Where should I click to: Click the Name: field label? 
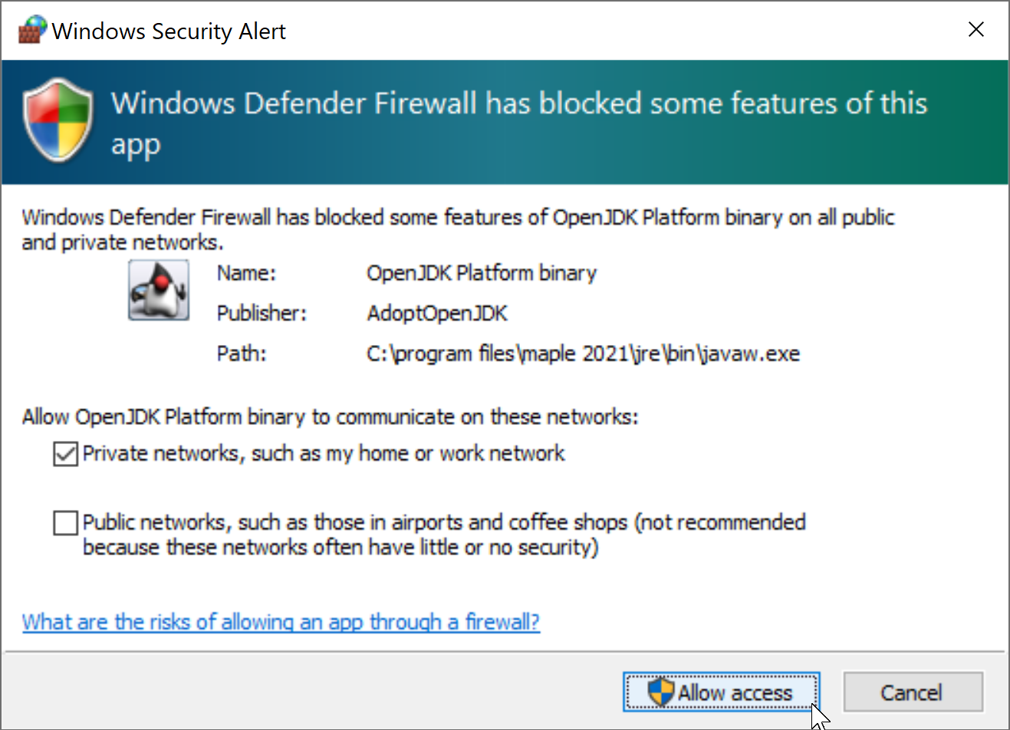246,273
